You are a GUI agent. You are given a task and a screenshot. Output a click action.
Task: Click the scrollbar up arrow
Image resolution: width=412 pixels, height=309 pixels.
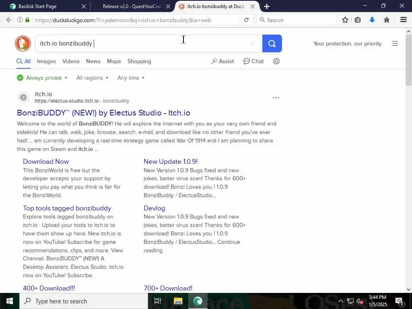point(408,31)
